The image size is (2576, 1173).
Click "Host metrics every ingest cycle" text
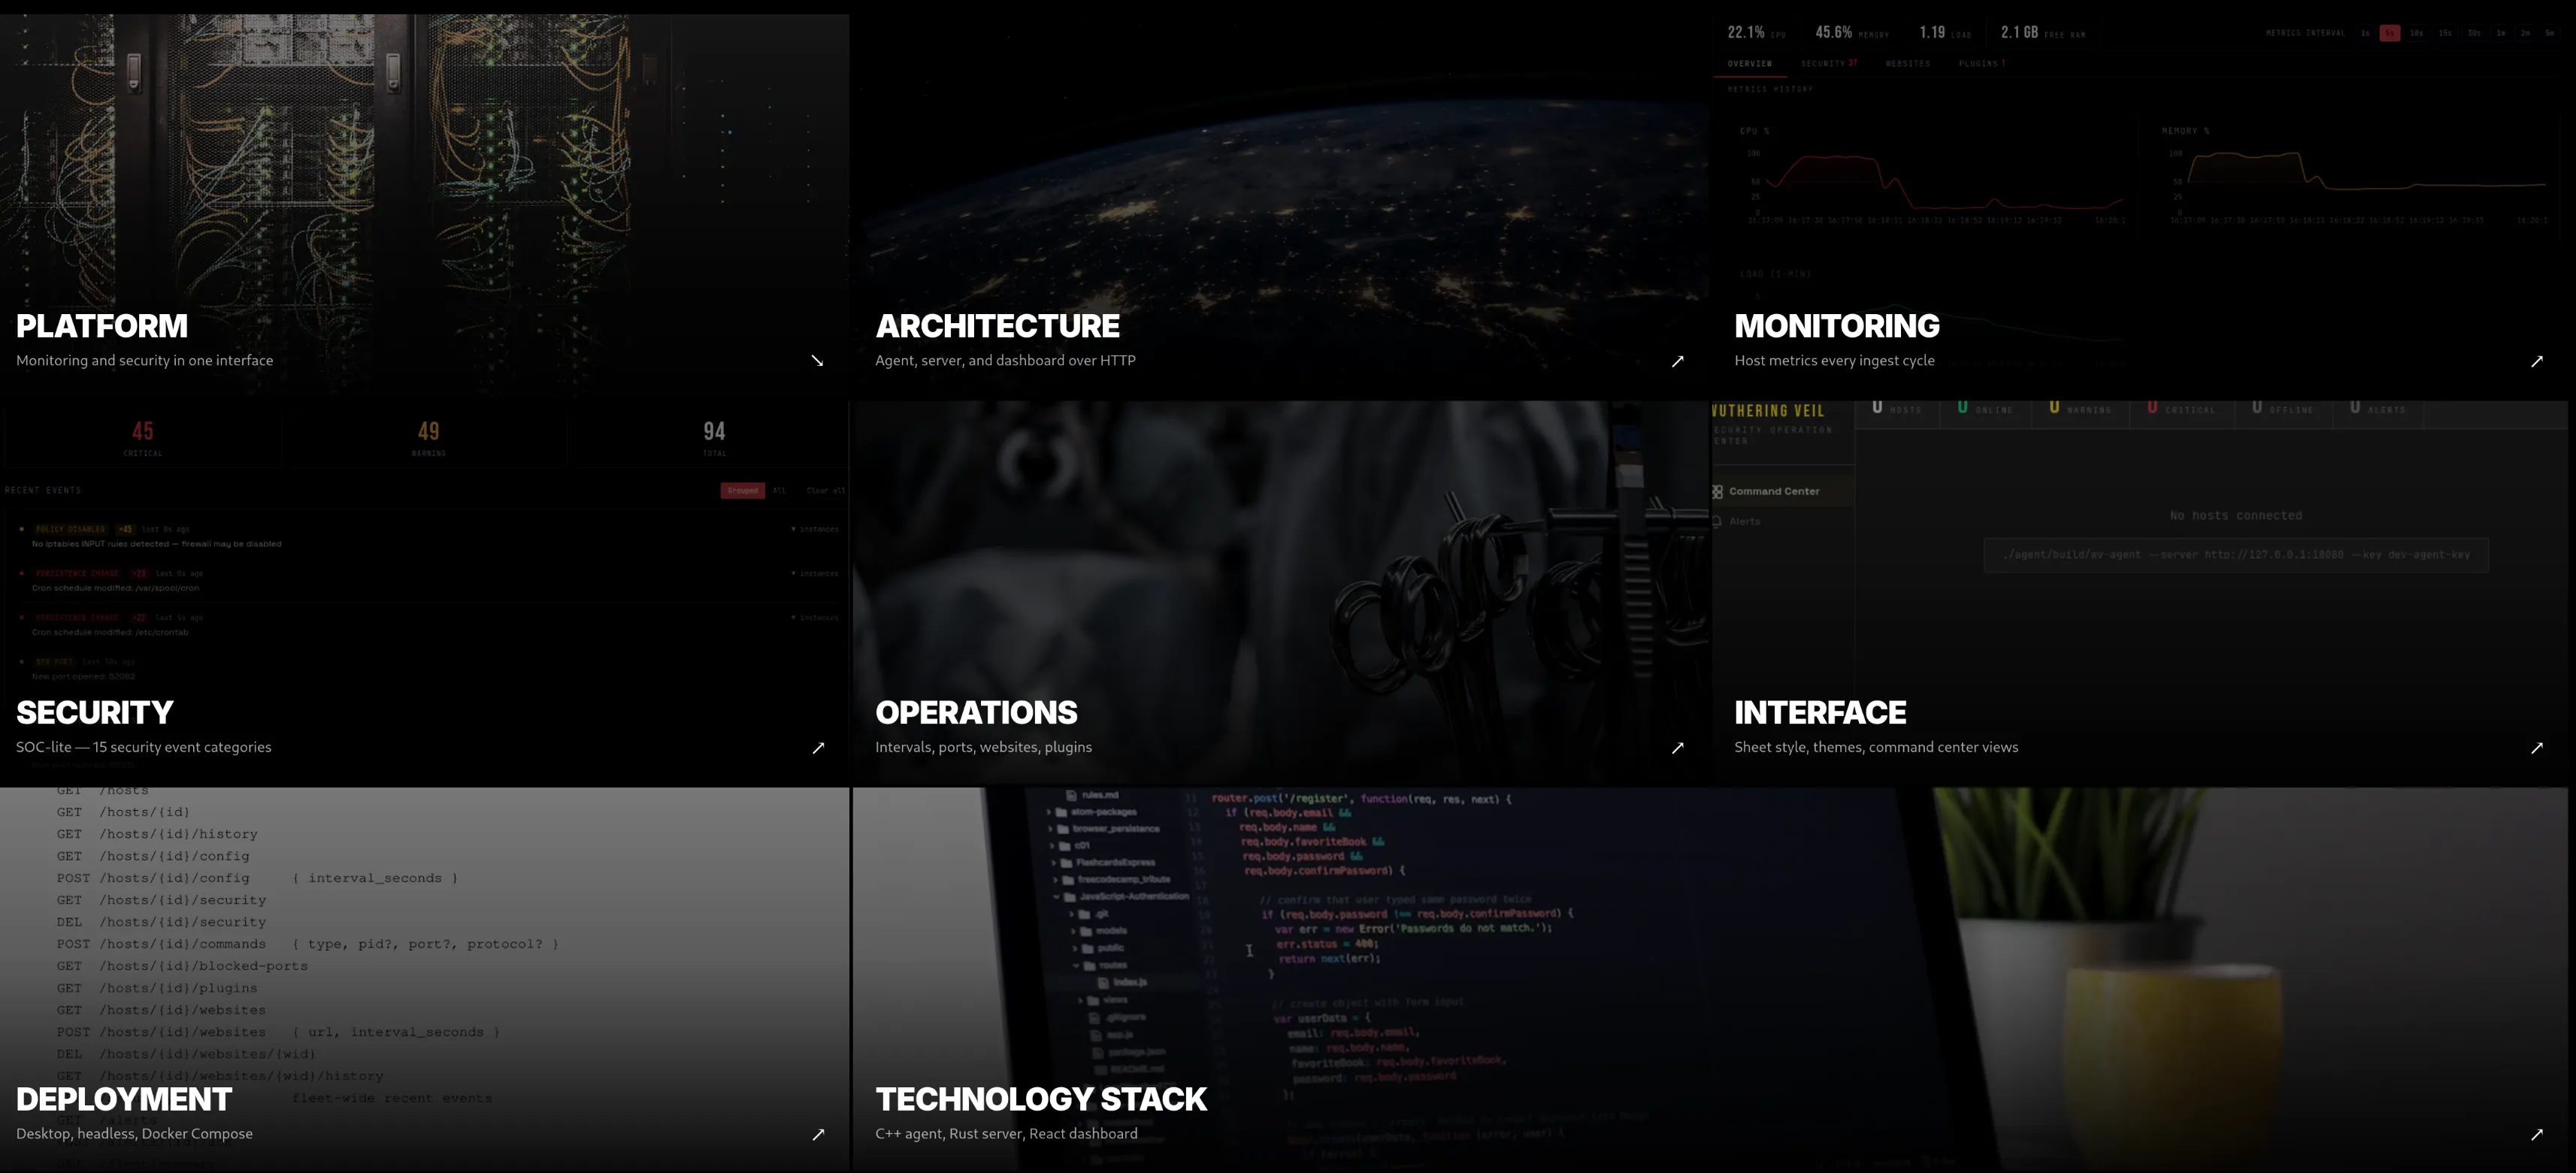[1834, 361]
